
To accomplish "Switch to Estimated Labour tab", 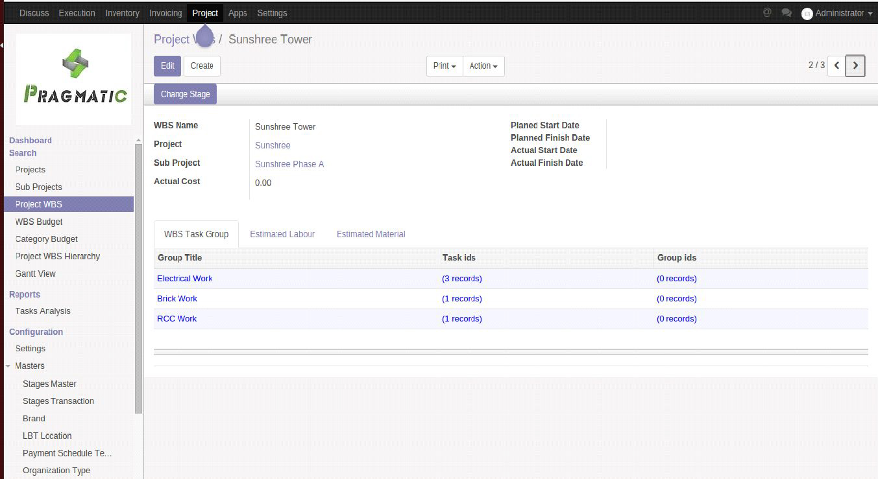I will point(282,234).
